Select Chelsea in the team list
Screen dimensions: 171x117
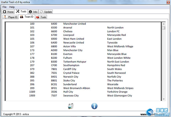click(68, 31)
